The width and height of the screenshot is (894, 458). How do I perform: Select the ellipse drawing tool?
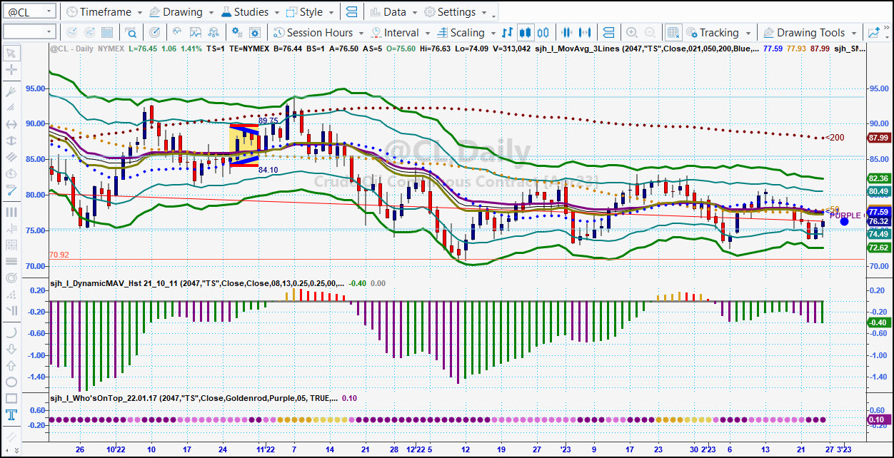11,382
